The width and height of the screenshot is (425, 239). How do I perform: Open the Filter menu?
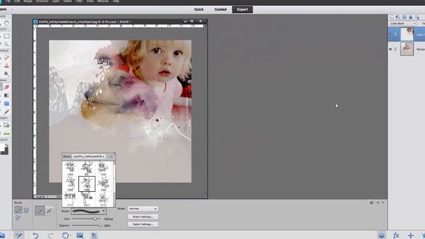pyautogui.click(x=79, y=1)
